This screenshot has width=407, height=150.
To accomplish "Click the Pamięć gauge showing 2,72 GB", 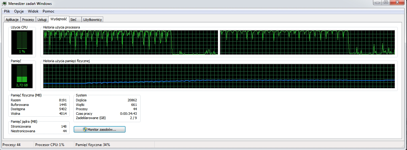I will 21,76.
